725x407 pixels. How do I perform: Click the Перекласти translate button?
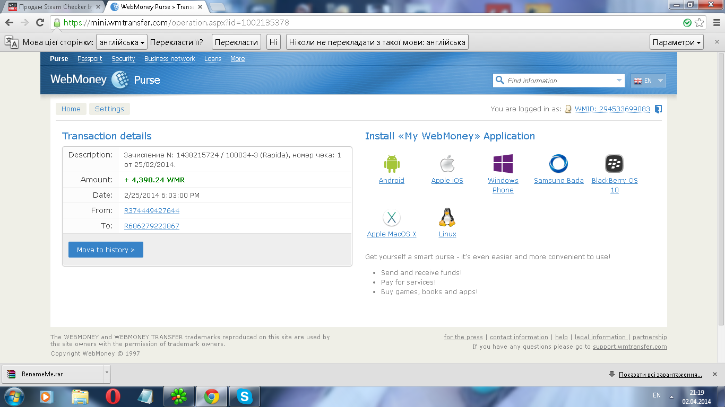click(237, 42)
